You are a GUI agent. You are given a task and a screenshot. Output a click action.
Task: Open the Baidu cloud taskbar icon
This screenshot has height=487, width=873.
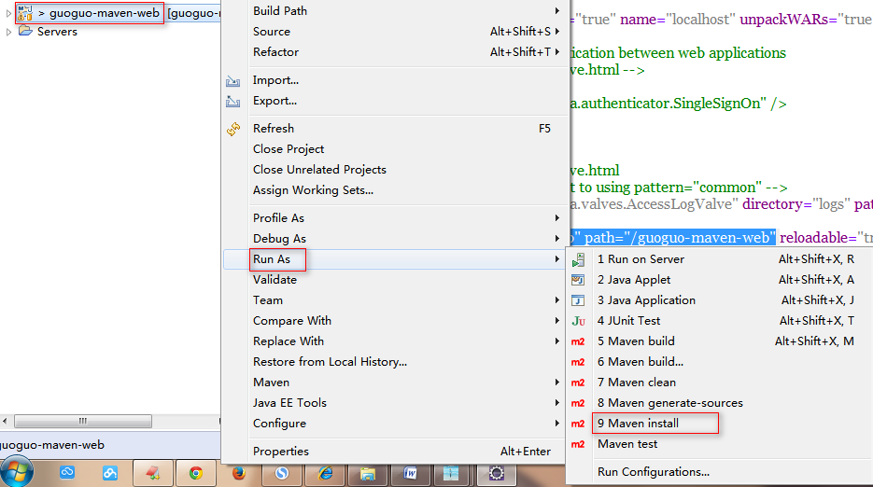pyautogui.click(x=109, y=473)
